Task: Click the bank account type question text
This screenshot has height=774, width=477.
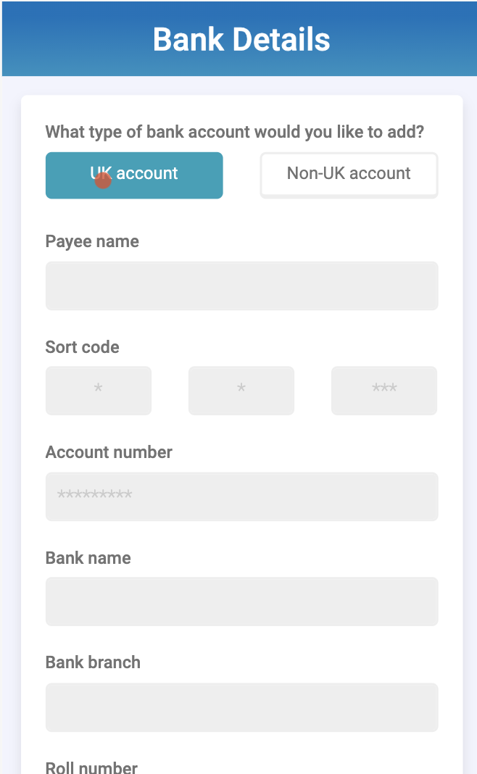Action: coord(234,132)
